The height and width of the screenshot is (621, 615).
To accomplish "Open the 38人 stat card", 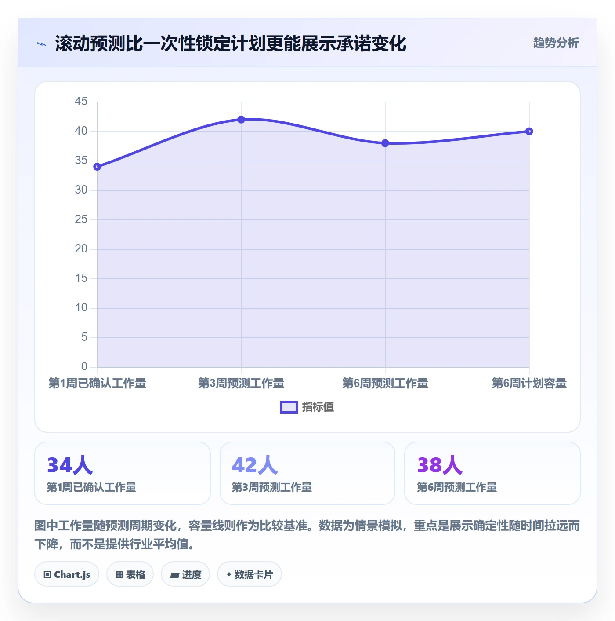I will coord(492,473).
